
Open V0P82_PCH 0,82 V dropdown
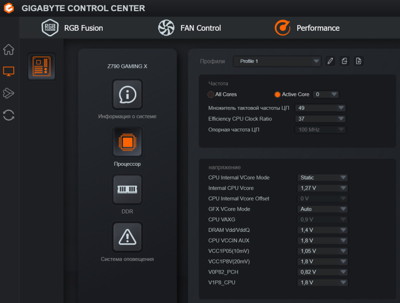tap(323, 272)
